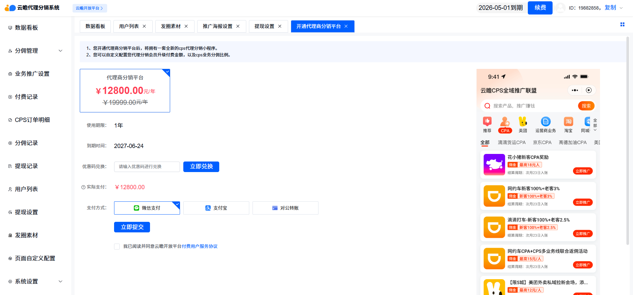Close the 发圈素材 tab
The width and height of the screenshot is (633, 295).
pos(186,26)
